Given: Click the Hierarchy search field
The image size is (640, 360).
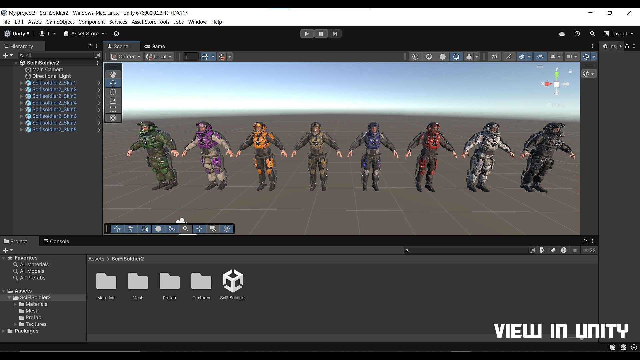Looking at the screenshot, I should pyautogui.click(x=57, y=55).
